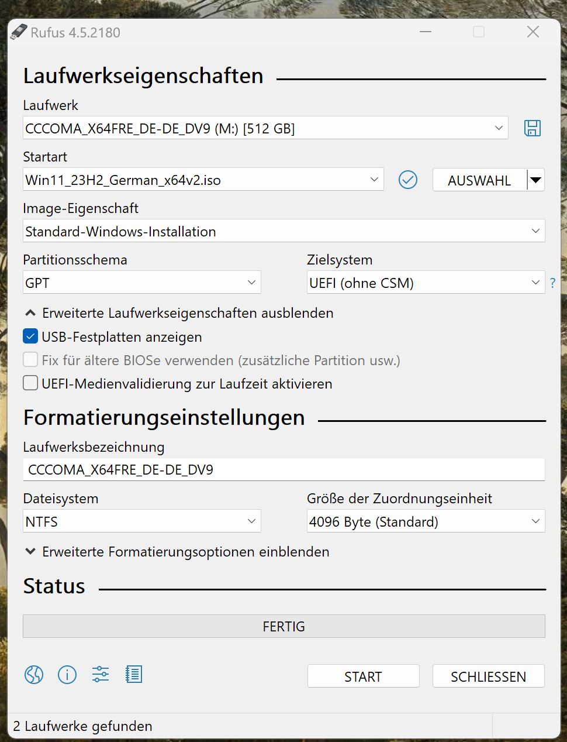Open the Dateisystem NTFS dropdown
The height and width of the screenshot is (742, 567).
[141, 521]
